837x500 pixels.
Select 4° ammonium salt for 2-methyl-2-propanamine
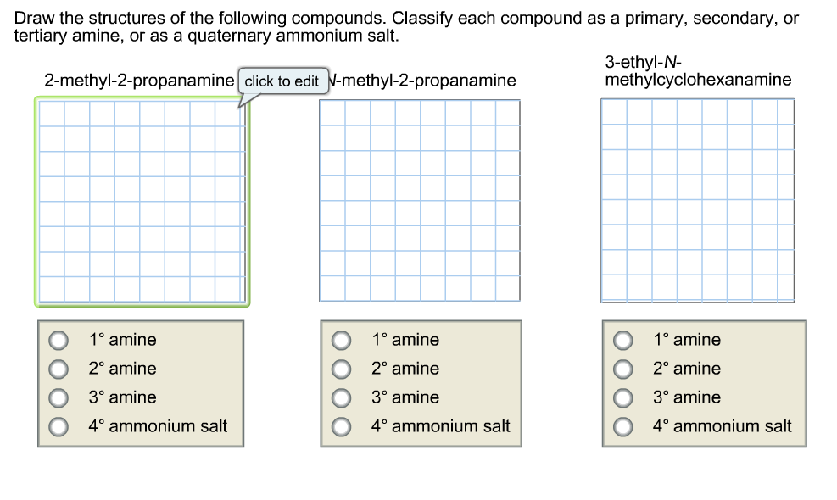[59, 425]
